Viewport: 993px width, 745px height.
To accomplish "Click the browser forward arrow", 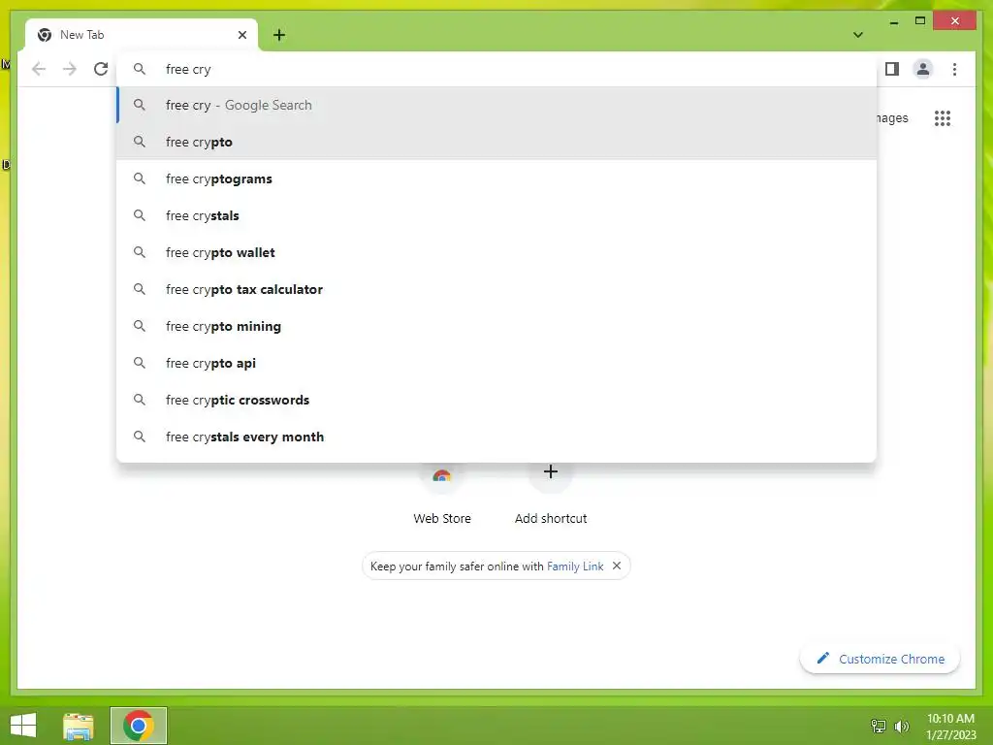I will [70, 69].
